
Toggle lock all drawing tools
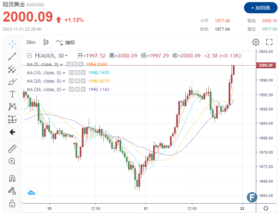pyautogui.click(x=12, y=203)
